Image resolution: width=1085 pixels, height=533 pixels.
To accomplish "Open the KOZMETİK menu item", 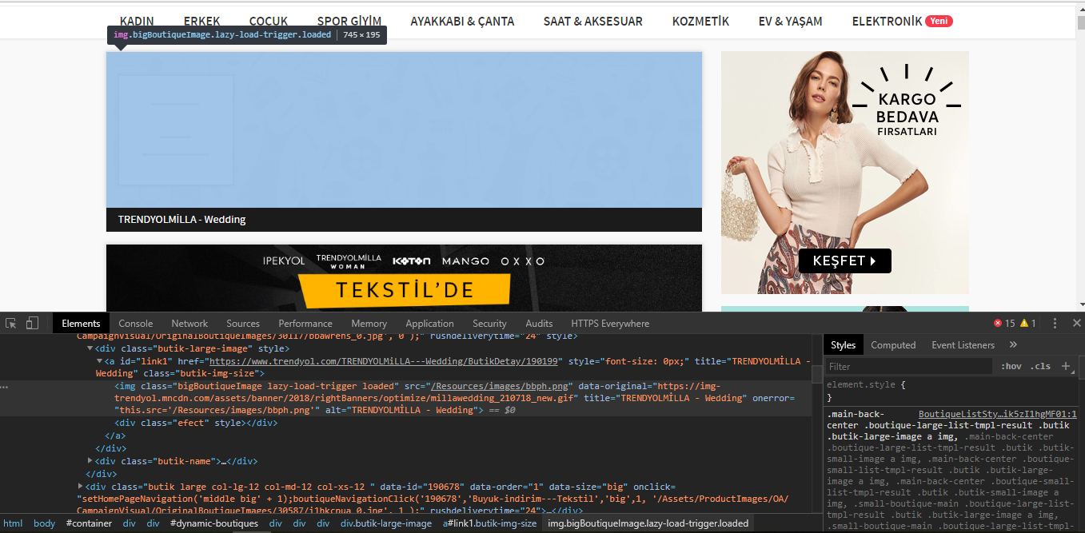I will point(700,21).
